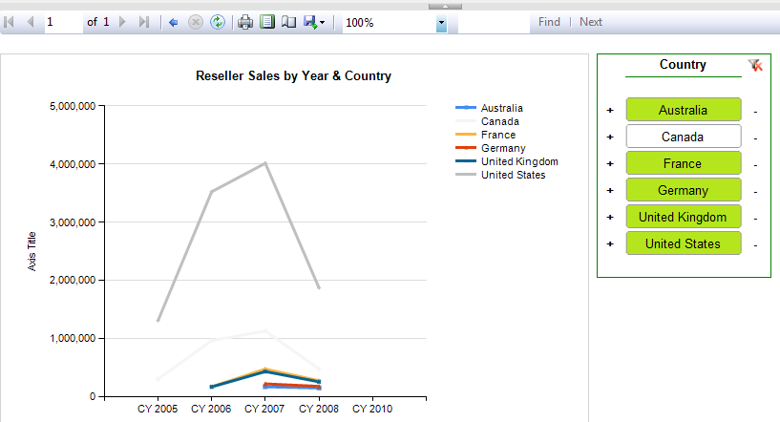Click plus sign beside Germany

click(x=610, y=191)
